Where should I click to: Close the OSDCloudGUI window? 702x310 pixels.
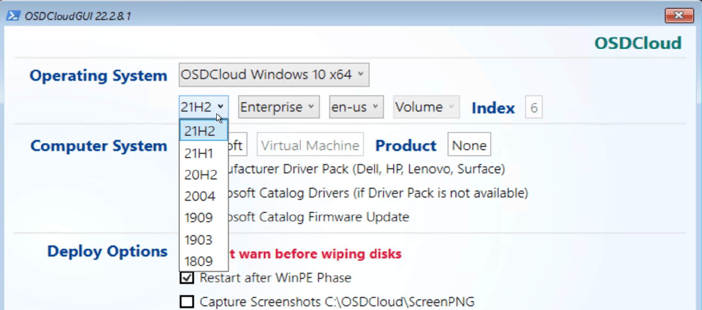click(x=678, y=15)
